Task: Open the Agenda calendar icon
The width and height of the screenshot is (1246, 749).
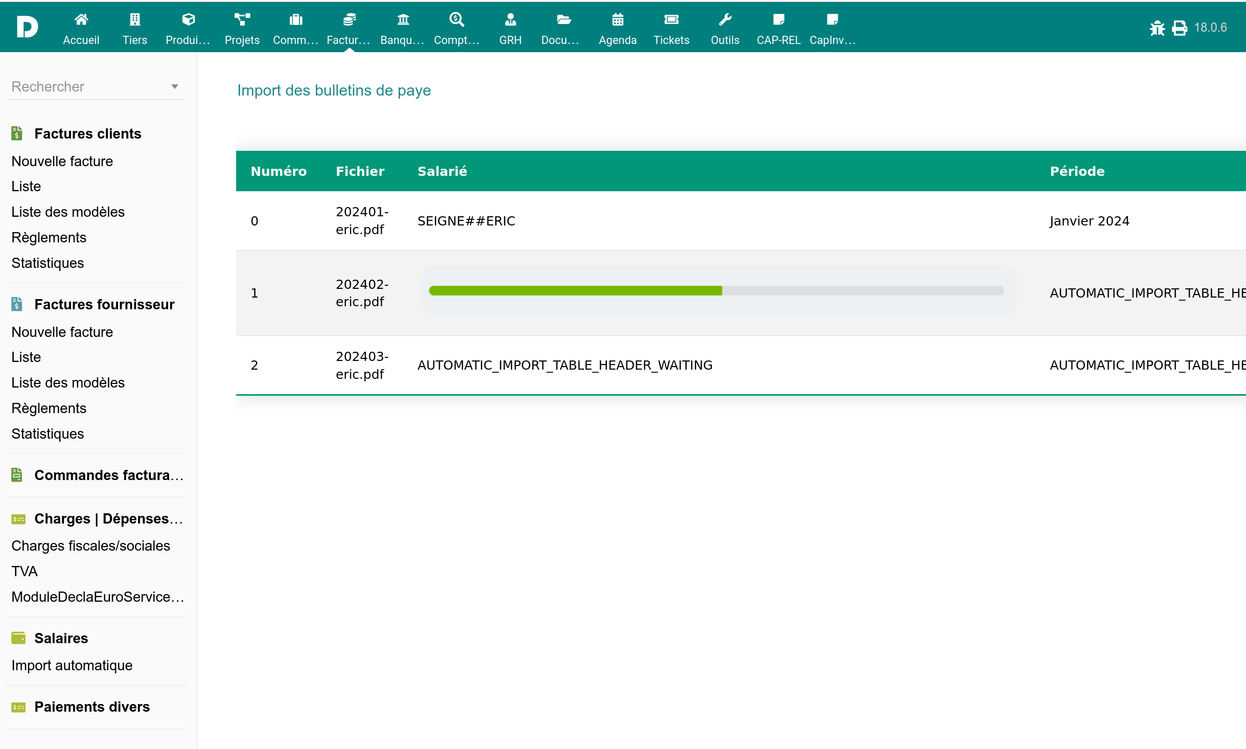Action: [618, 19]
